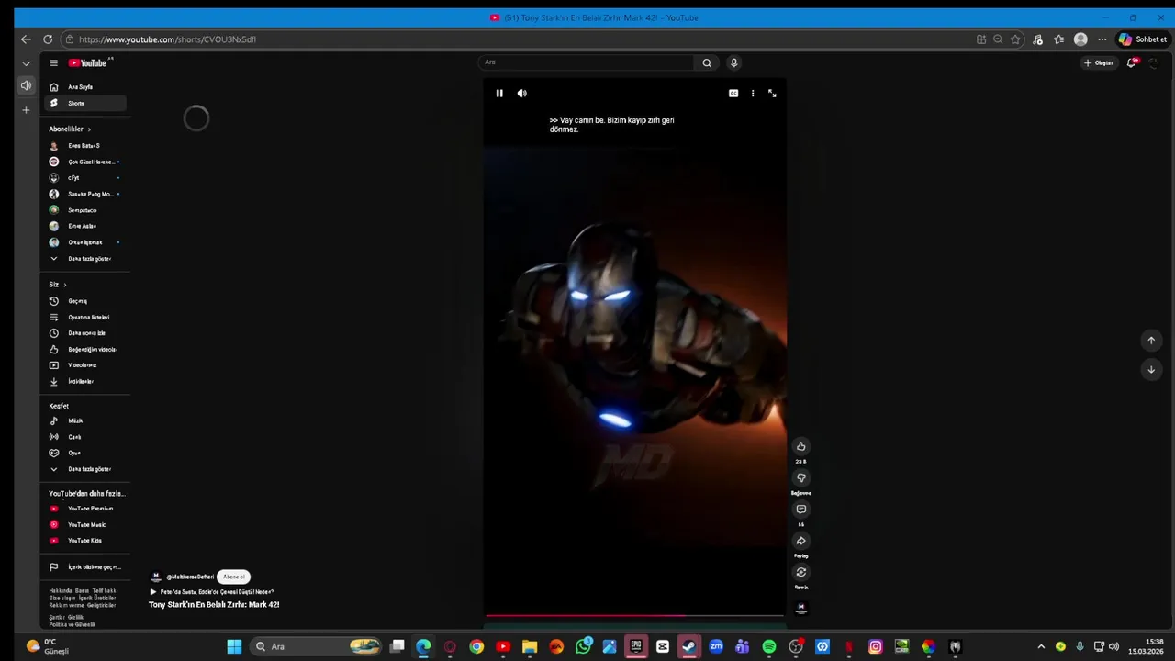Toggle the YouTube guide hamburger menu
The image size is (1175, 661).
[54, 62]
